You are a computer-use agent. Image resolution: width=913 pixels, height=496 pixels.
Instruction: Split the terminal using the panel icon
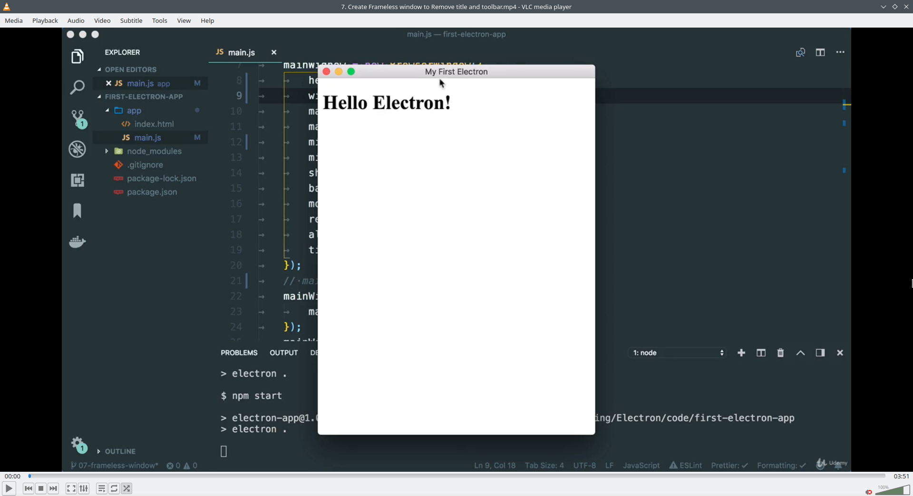click(761, 353)
